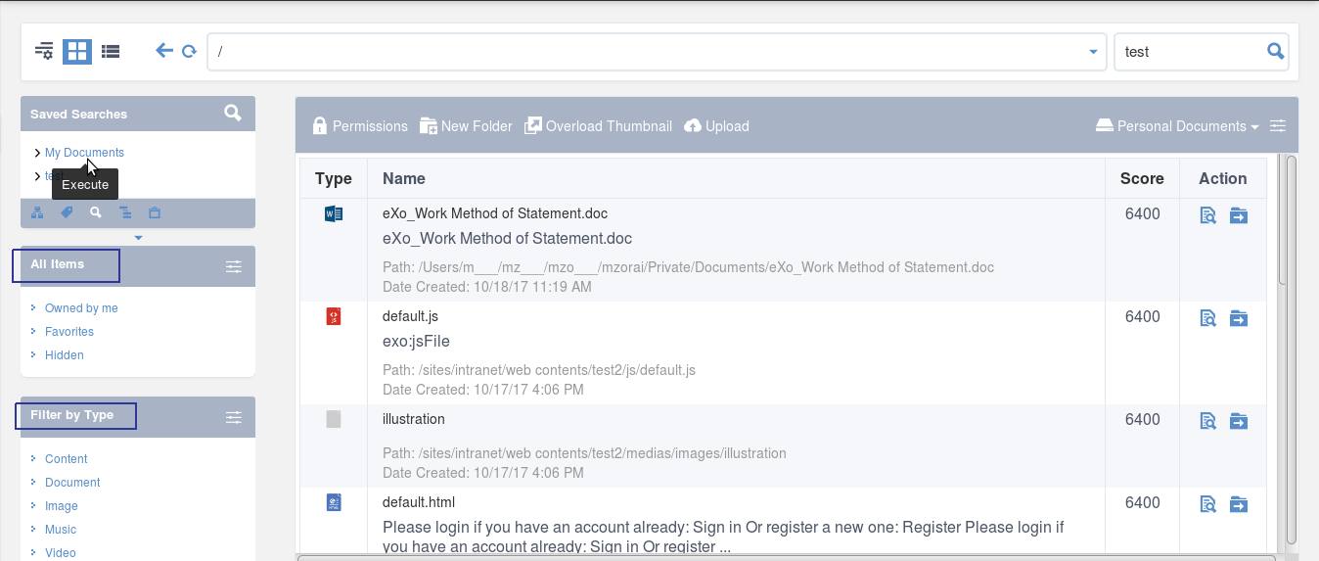
Task: Refresh the current folder
Action: [x=189, y=51]
